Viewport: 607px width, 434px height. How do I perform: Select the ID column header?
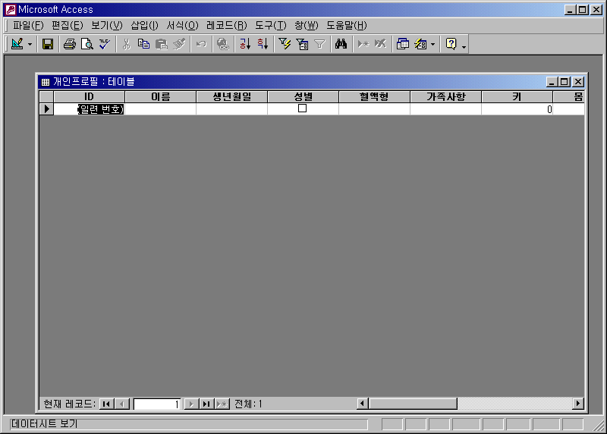click(89, 97)
